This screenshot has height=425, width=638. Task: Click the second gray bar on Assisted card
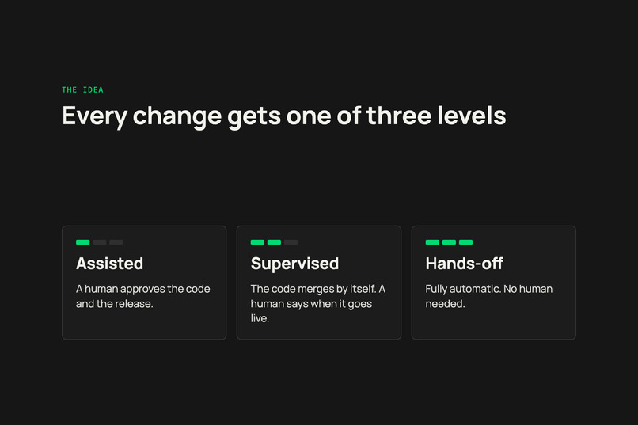click(x=99, y=242)
